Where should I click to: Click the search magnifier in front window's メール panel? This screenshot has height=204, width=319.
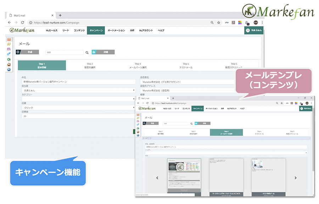pos(191,124)
